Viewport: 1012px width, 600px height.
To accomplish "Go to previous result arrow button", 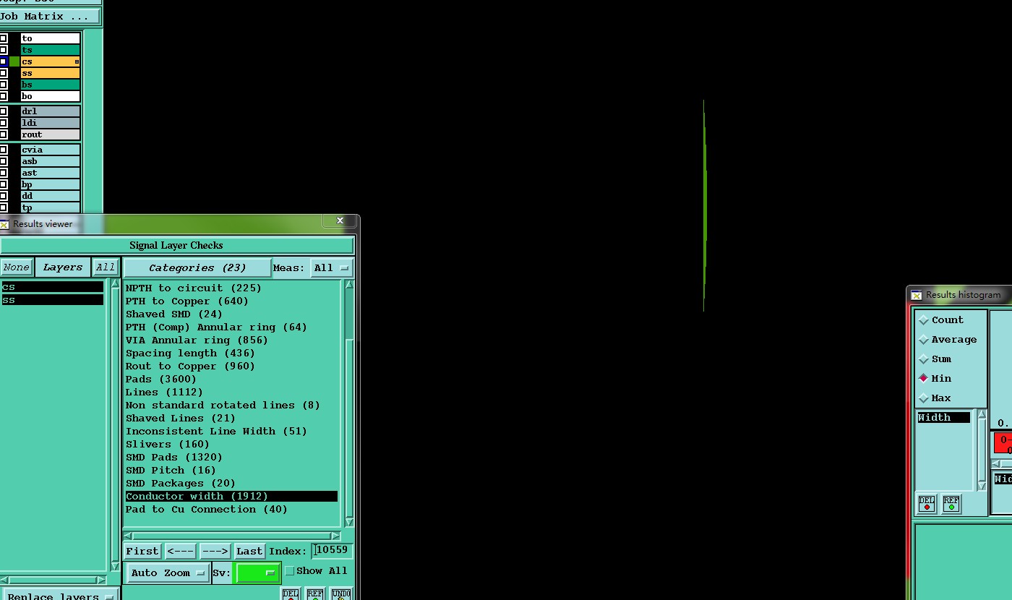I will (x=181, y=551).
